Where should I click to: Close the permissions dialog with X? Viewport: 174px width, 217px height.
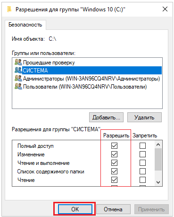point(165,9)
